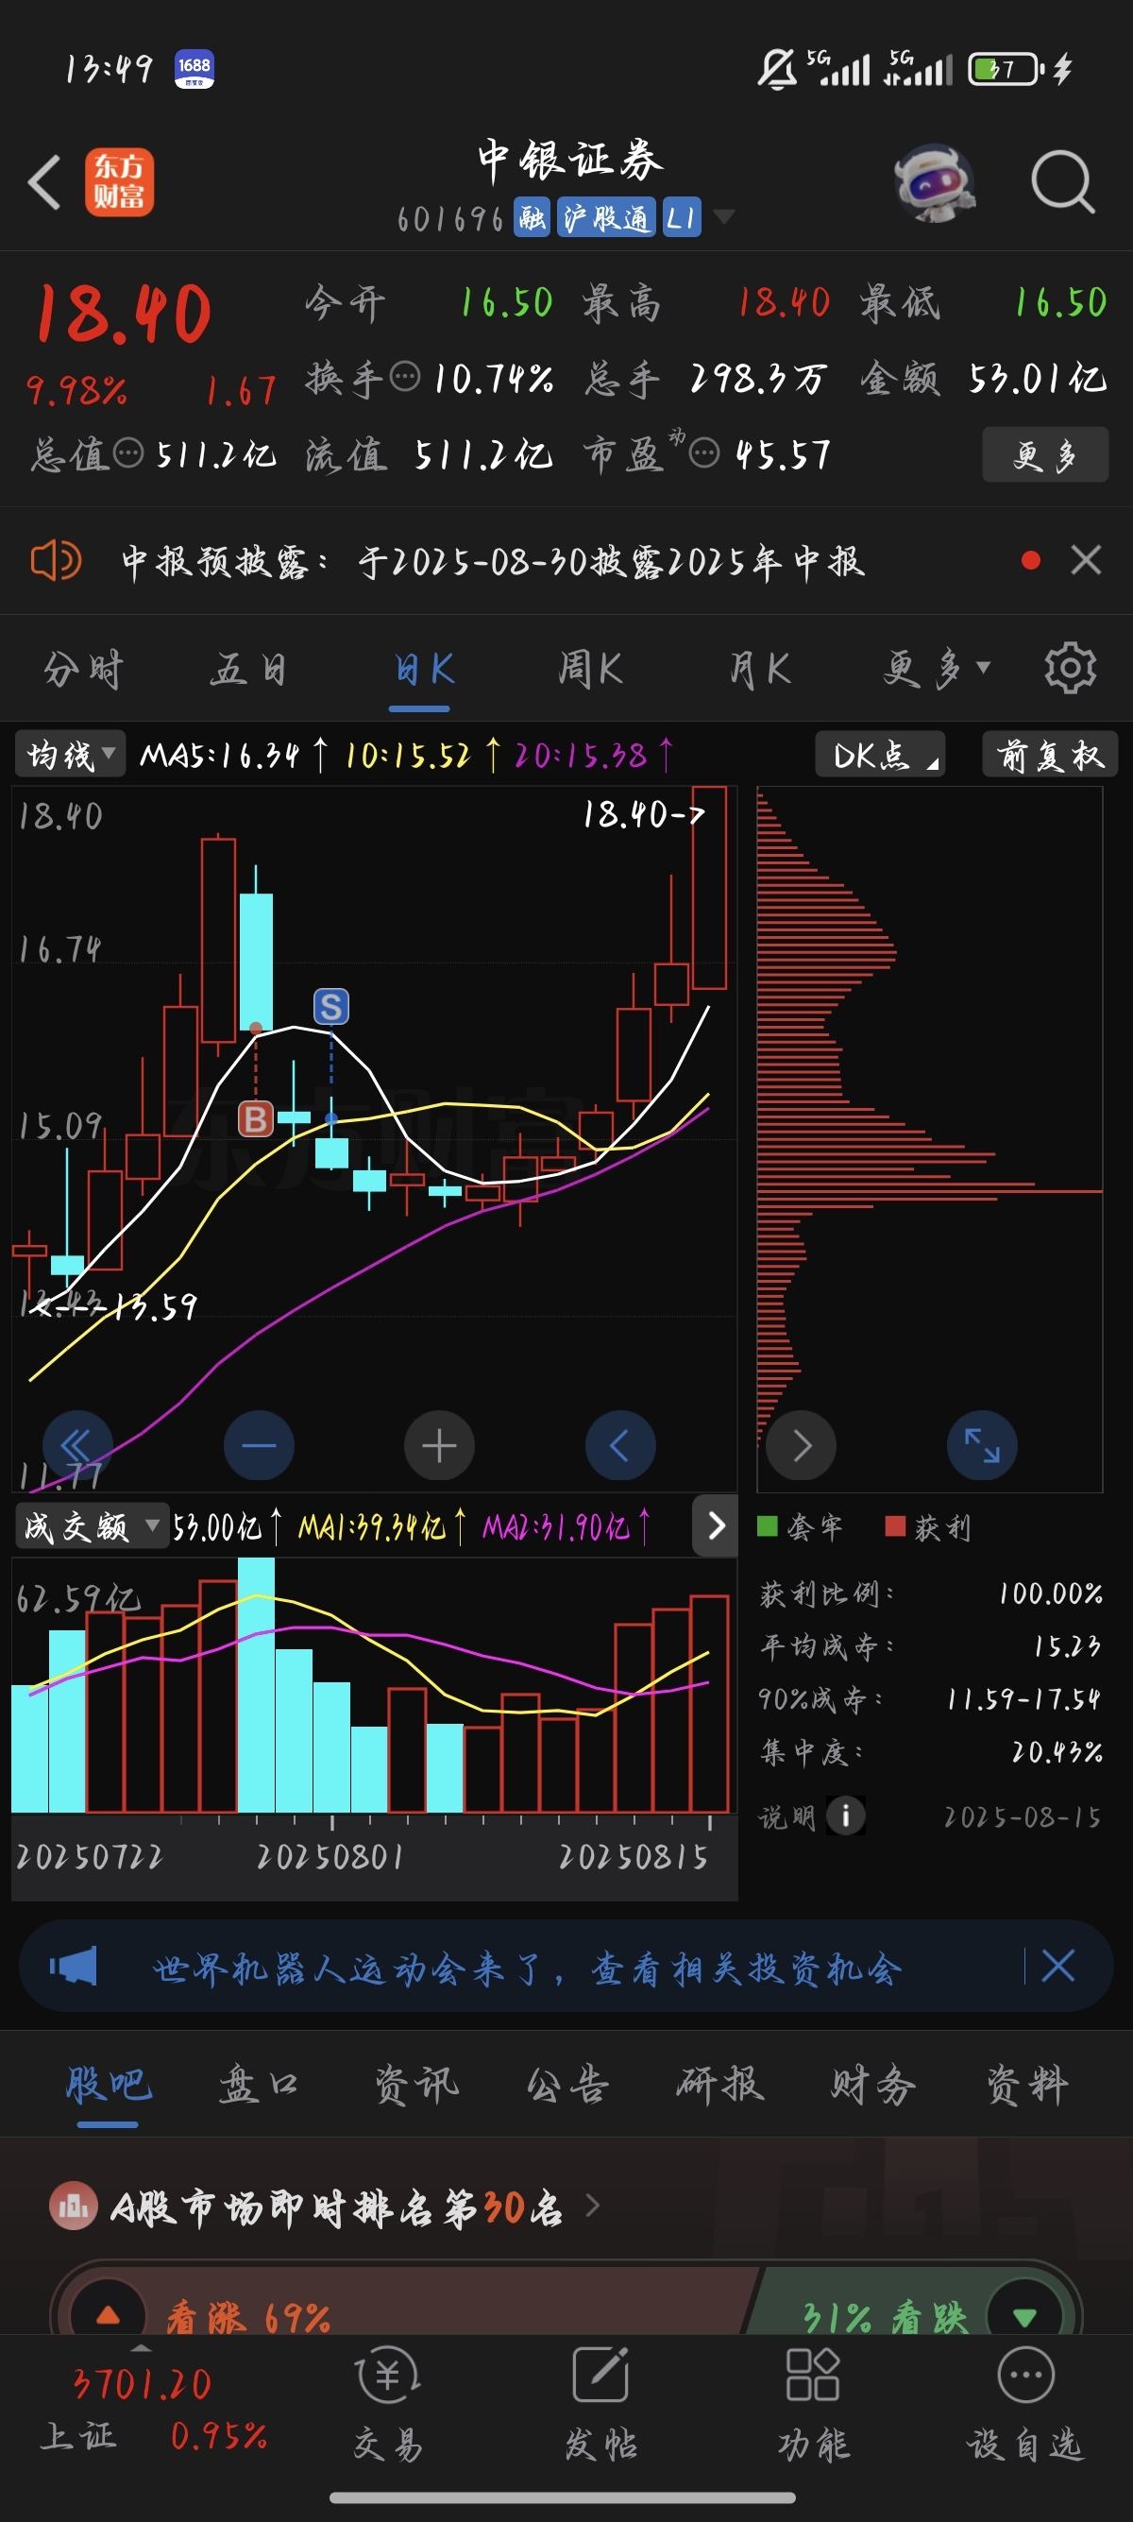The width and height of the screenshot is (1133, 2522).
Task: Open chart settings gear icon
Action: pos(1070,669)
